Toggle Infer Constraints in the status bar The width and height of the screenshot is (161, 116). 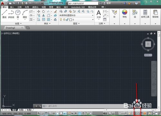(x=39, y=113)
